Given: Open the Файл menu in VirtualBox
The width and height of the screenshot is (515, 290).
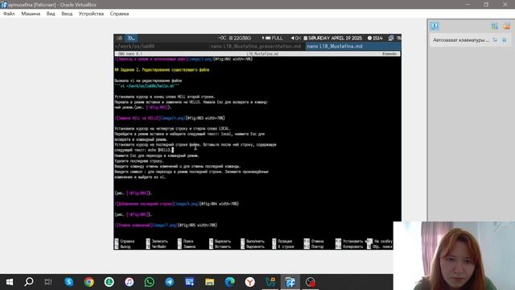Looking at the screenshot, I should pos(9,14).
